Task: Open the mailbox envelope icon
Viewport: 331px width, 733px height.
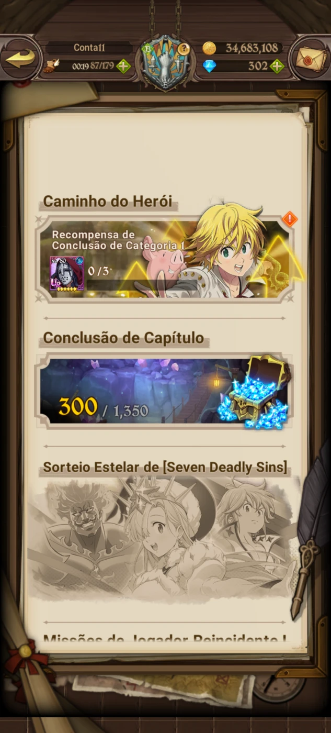Action: click(x=311, y=58)
